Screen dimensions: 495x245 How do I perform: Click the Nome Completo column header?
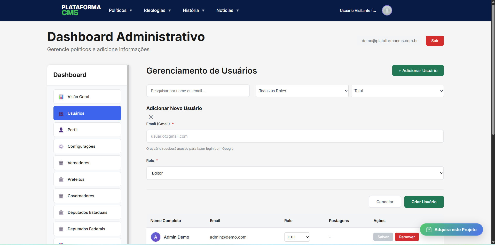[x=166, y=221]
